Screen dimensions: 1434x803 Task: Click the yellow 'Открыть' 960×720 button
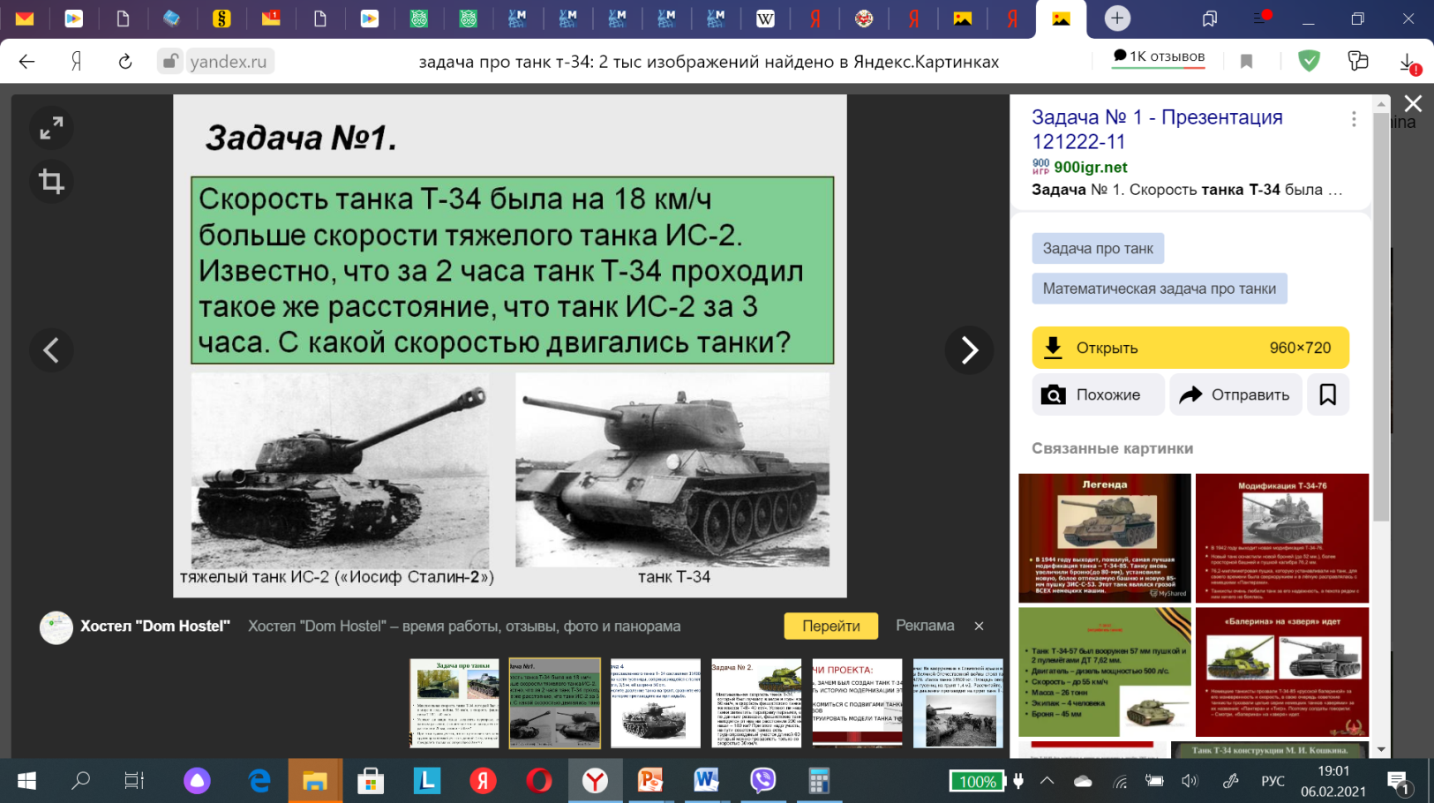click(x=1190, y=348)
